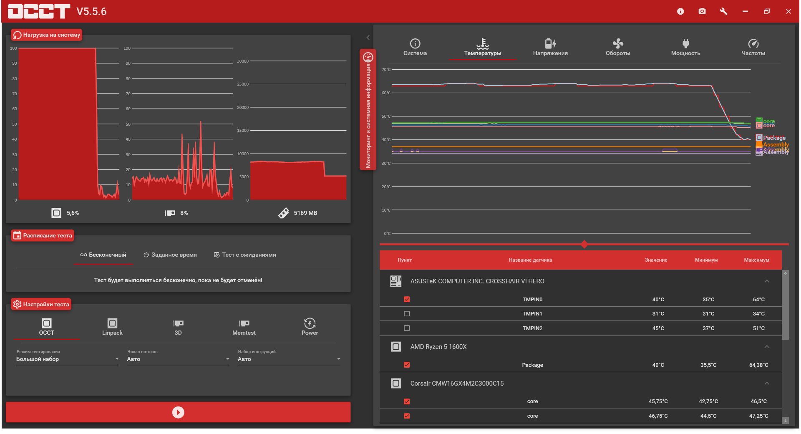Screen dimensions: 801x434
Task: Select the Заданное время schedule tab
Action: pos(170,255)
